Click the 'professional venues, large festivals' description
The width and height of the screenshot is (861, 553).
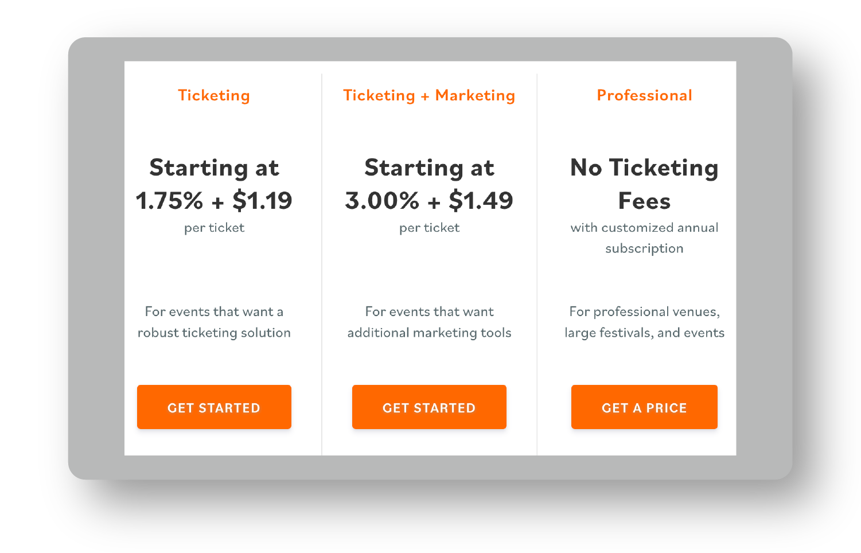point(644,322)
